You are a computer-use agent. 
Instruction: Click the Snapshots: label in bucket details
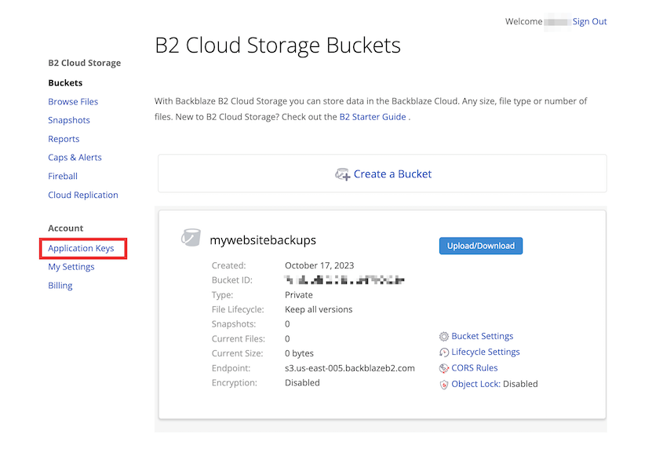coord(233,324)
